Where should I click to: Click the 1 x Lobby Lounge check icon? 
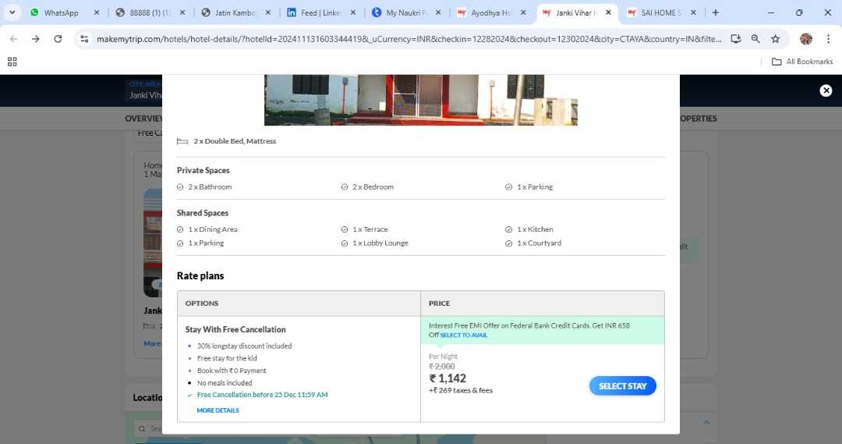[x=345, y=243]
